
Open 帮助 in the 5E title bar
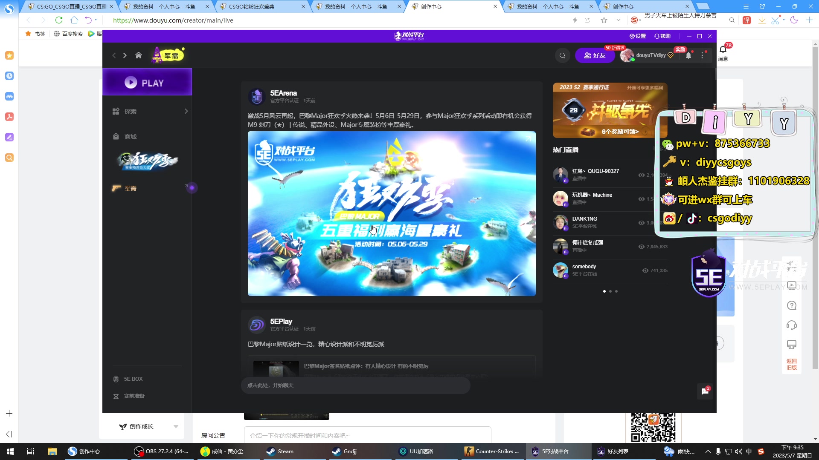(662, 36)
